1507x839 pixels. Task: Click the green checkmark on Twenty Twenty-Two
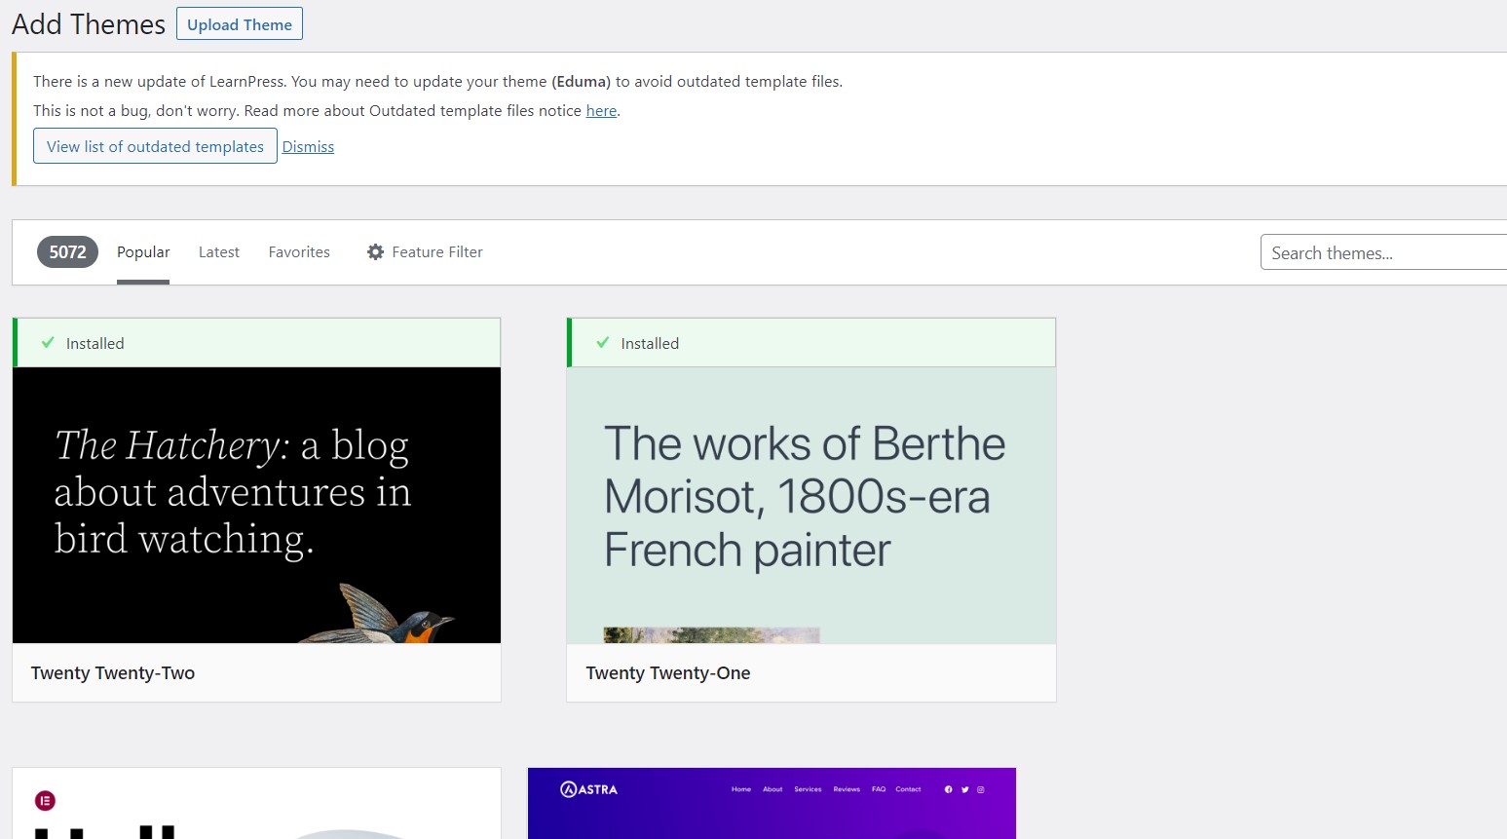point(47,342)
